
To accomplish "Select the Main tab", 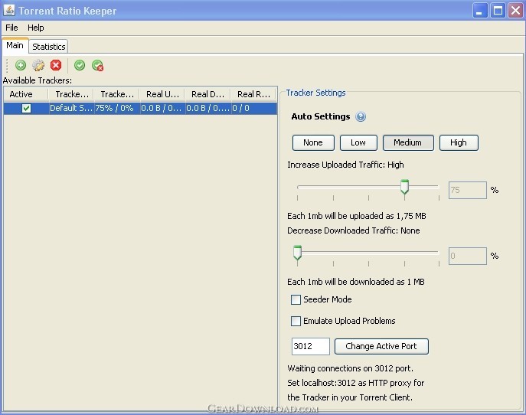I will (x=15, y=45).
